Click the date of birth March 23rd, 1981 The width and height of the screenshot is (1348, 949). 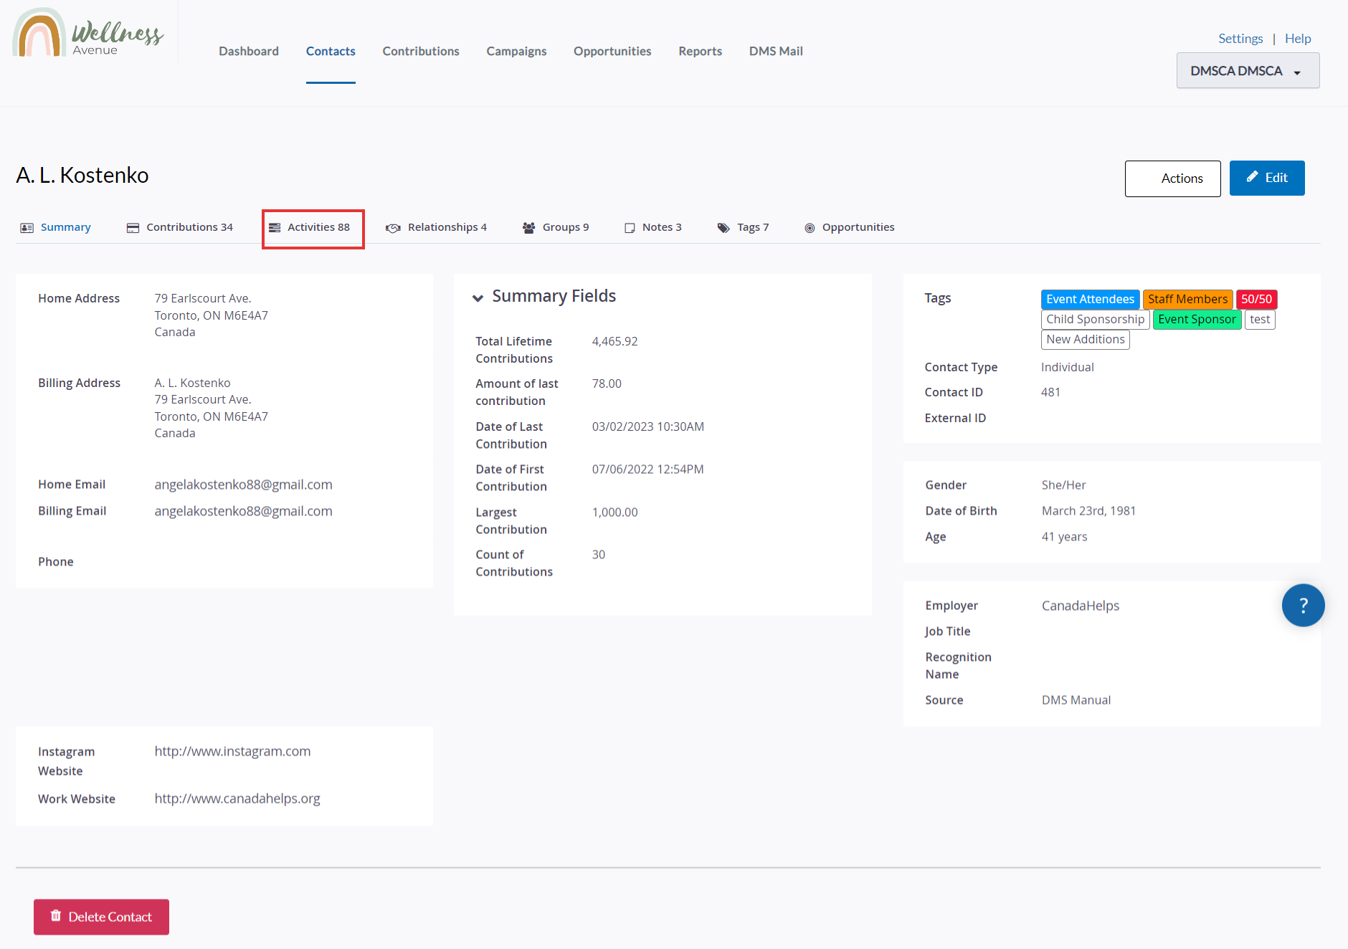tap(1088, 511)
